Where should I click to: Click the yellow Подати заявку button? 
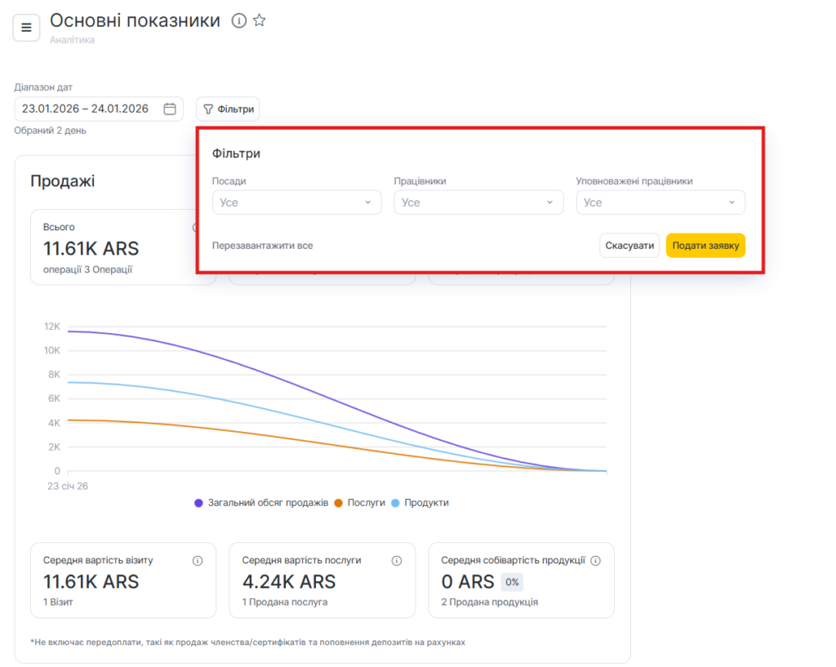(x=705, y=246)
